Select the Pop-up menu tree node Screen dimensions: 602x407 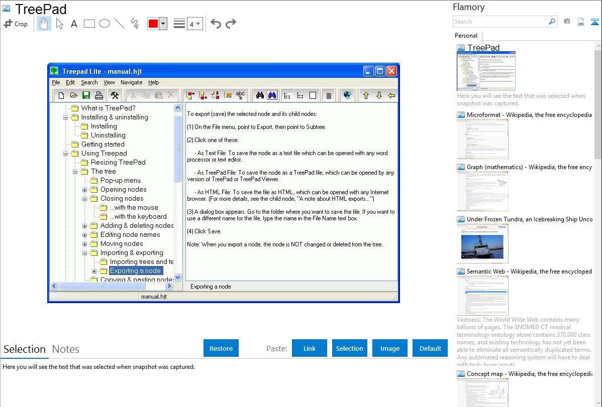120,180
